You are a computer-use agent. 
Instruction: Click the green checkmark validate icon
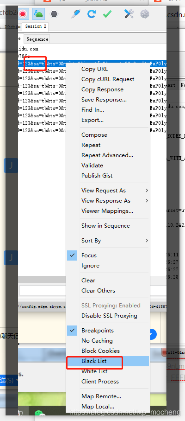(107, 14)
